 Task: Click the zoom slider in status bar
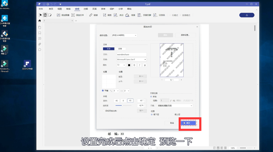coord(246,148)
